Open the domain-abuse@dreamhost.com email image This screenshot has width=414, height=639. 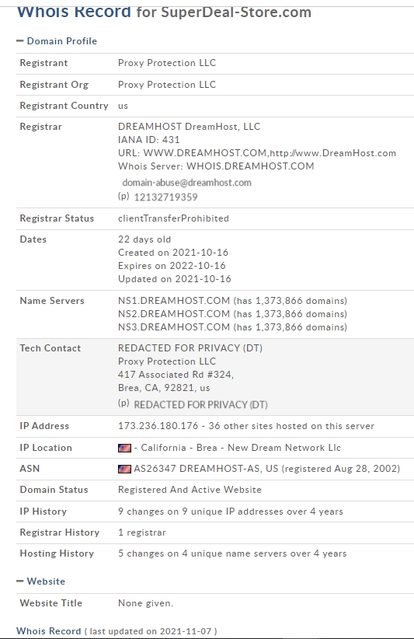[x=187, y=183]
